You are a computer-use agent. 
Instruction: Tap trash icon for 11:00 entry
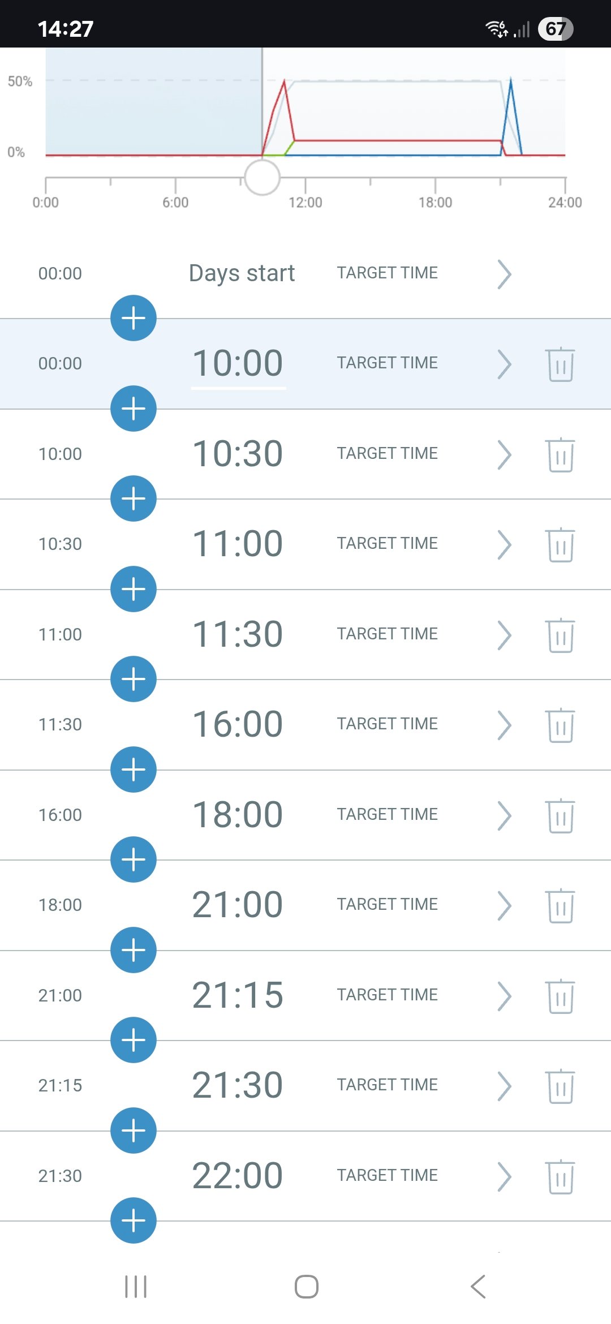click(x=560, y=545)
